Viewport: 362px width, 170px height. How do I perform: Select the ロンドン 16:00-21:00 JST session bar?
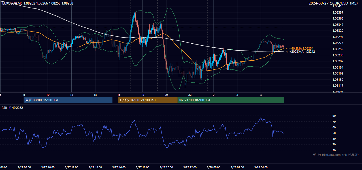[x=148, y=100]
